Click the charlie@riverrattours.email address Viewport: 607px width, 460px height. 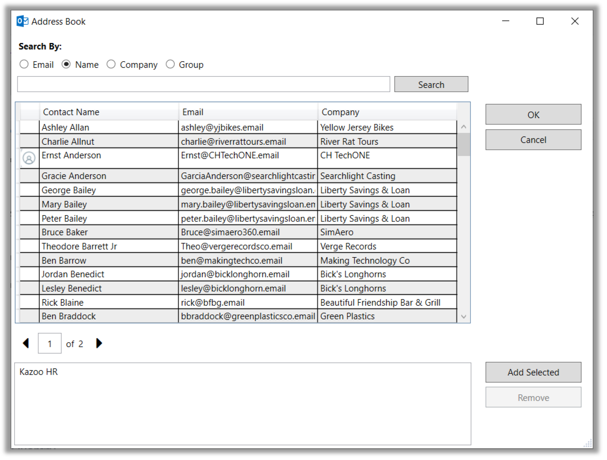click(233, 141)
